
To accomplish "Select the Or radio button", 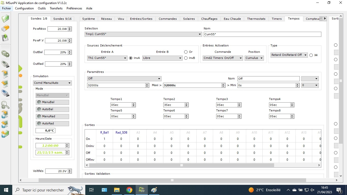I will click(186, 52).
